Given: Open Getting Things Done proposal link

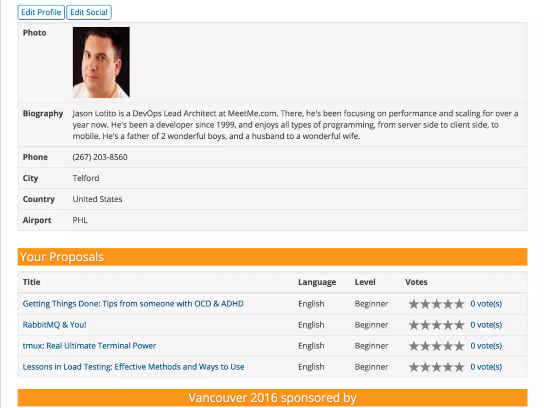Looking at the screenshot, I should pos(133,304).
